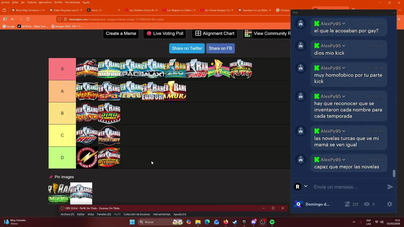This screenshot has height=227, width=404.
Task: Click the chat scrollbar thumb
Action: coord(394,173)
